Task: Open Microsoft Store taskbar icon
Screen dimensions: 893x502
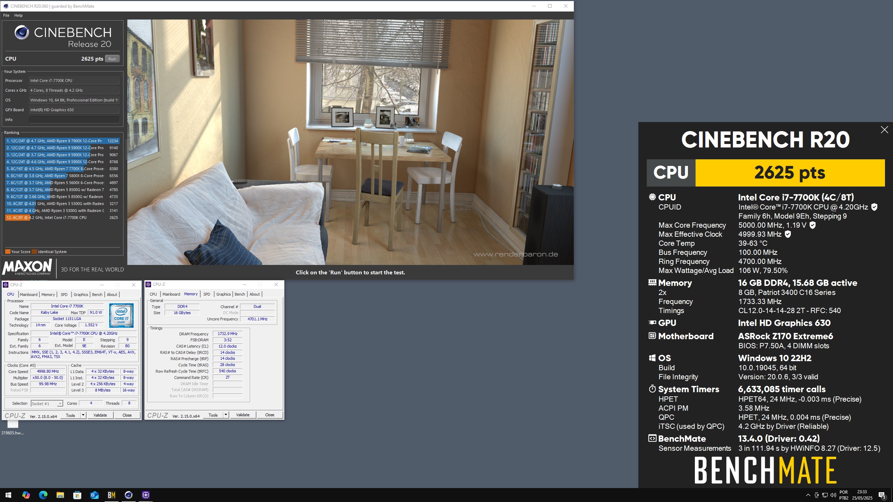Action: click(x=77, y=495)
